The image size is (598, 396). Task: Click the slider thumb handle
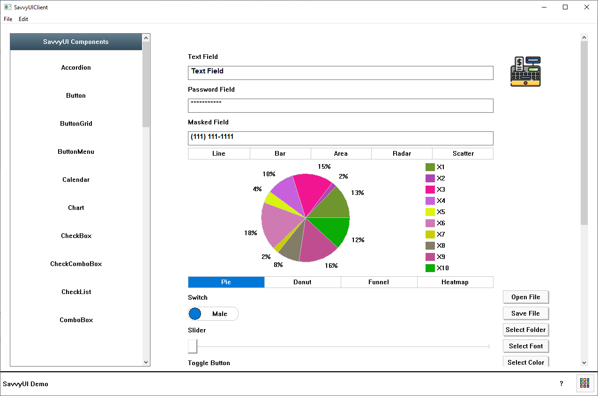(193, 346)
